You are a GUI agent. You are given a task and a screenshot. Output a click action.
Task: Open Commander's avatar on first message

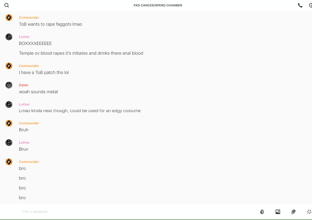tap(9, 18)
